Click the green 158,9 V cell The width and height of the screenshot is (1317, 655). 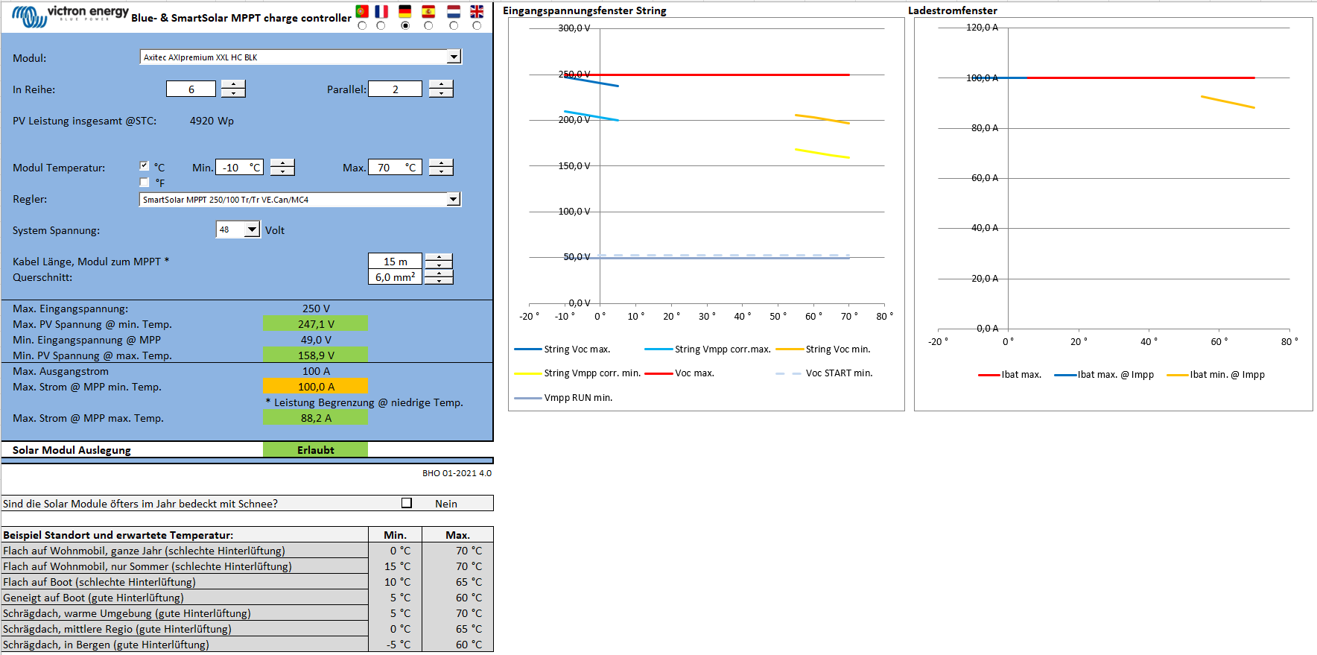pyautogui.click(x=315, y=355)
